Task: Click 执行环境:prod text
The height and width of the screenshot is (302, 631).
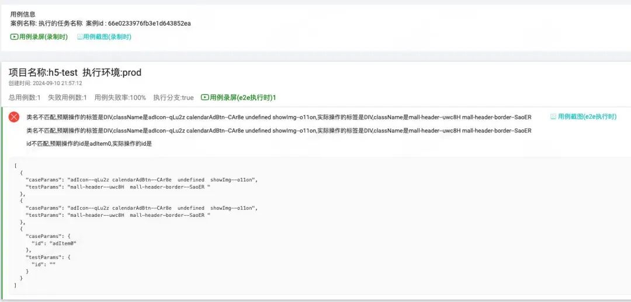Action: [112, 73]
